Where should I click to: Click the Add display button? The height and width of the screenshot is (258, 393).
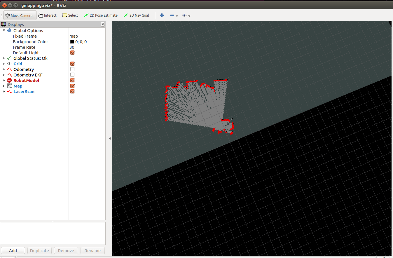(x=13, y=251)
